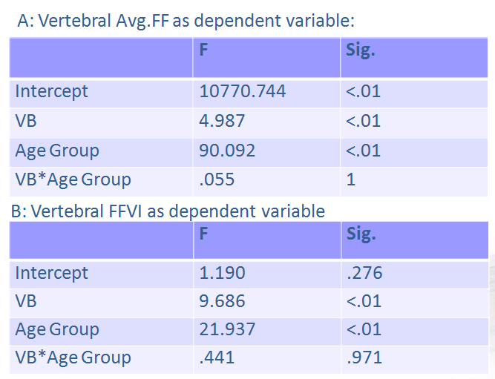
Task: Select the Sig. column header in Table A
Action: pos(361,51)
